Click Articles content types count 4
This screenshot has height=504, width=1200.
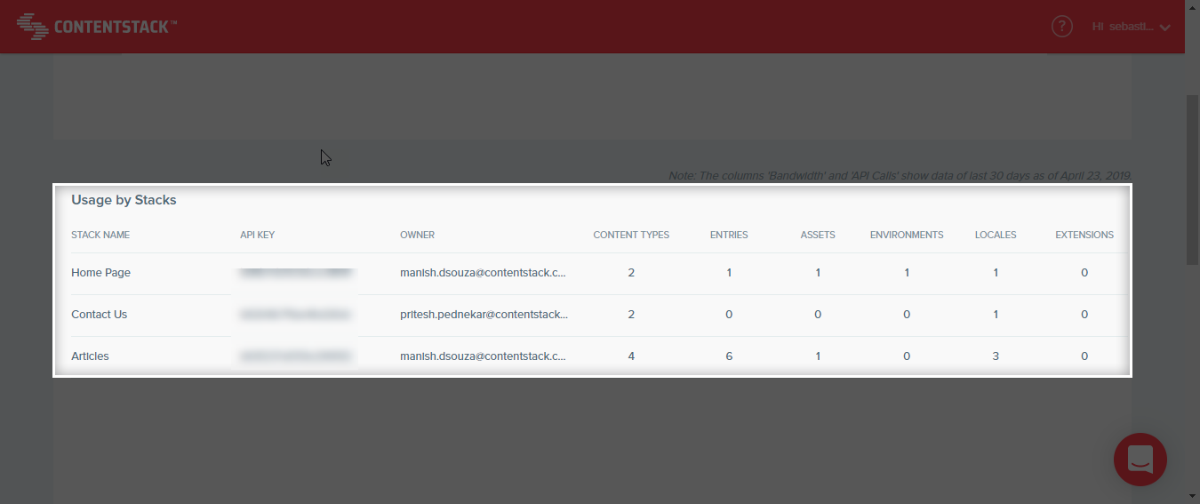[x=631, y=356]
